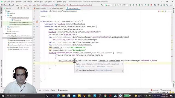Click the Make Project hammer icon

coord(102,5)
